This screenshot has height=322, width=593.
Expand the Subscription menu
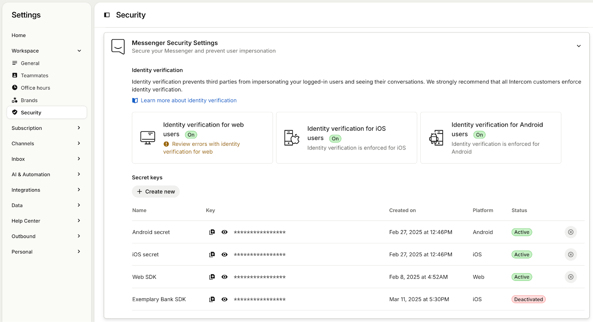point(79,128)
